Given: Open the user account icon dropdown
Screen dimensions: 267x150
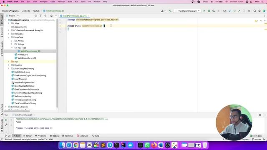Looking at the screenshot, I should pyautogui.click(x=163, y=11).
